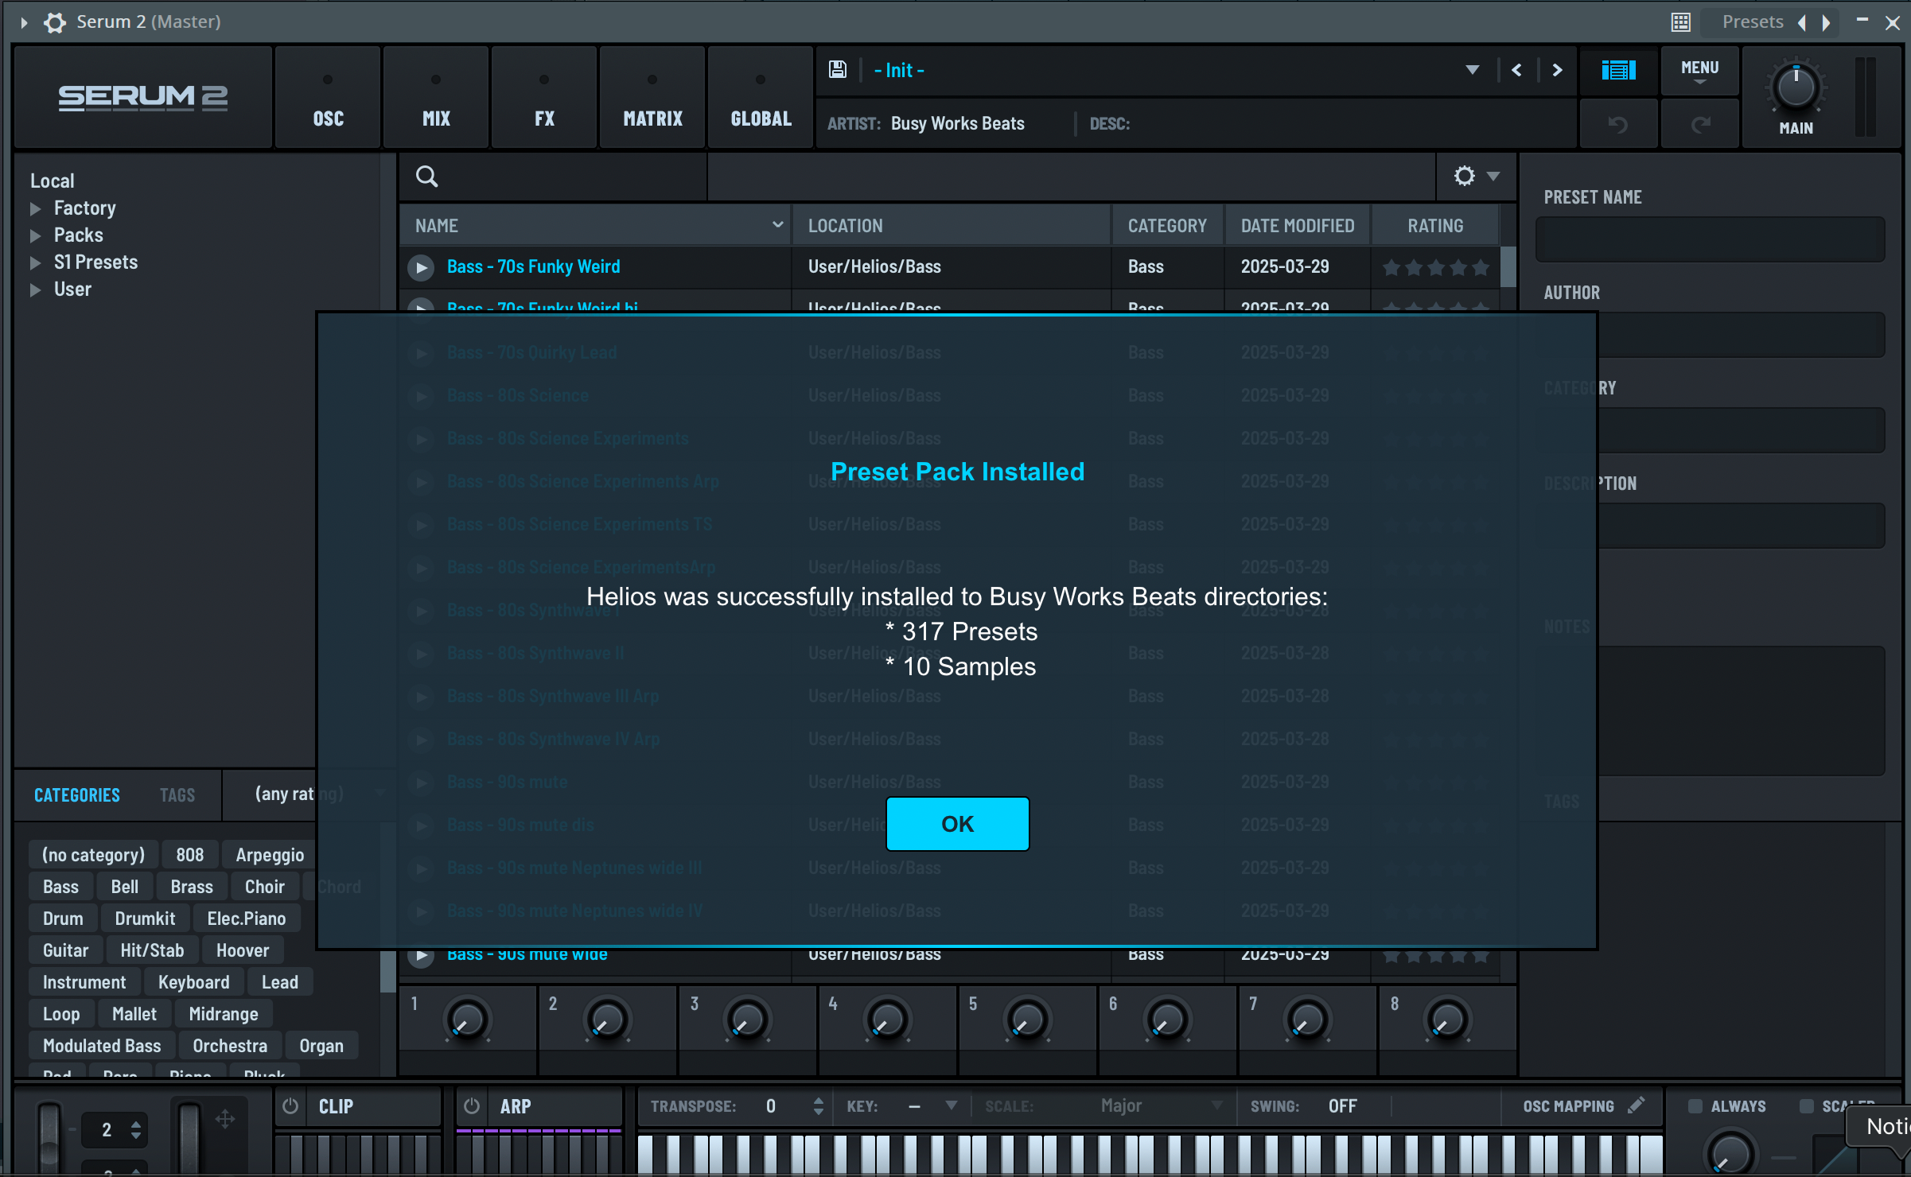Toggle the ARP power switch

tap(470, 1105)
